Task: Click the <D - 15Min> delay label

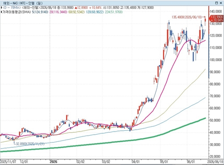Action: pos(12,8)
